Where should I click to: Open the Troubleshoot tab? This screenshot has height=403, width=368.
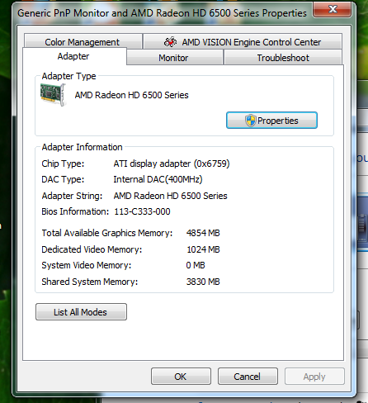point(283,58)
